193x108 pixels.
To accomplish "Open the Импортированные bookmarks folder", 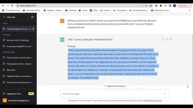I will pos(139,10).
